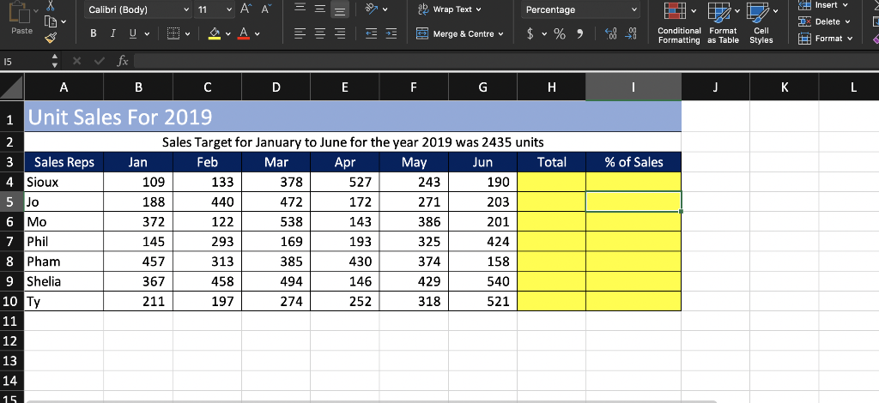
Task: Expand font colour options arrow
Action: [x=258, y=33]
